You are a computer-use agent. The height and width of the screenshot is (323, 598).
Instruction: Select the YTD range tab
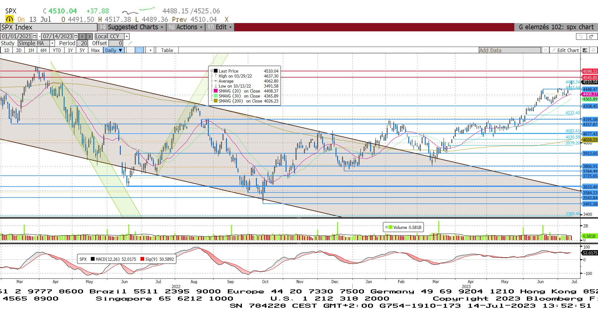pos(57,50)
